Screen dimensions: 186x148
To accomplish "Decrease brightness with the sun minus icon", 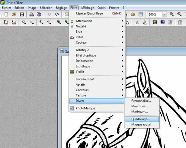I will (24, 22).
